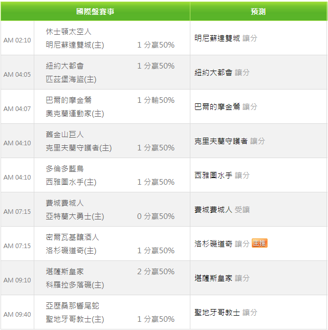Select team 舊金山巨人
The height and width of the screenshot is (330, 328).
point(65,135)
